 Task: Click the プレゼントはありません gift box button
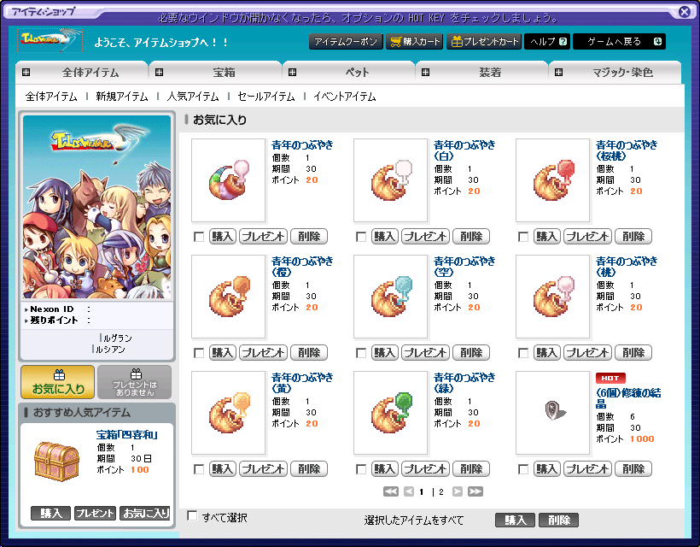[x=134, y=382]
